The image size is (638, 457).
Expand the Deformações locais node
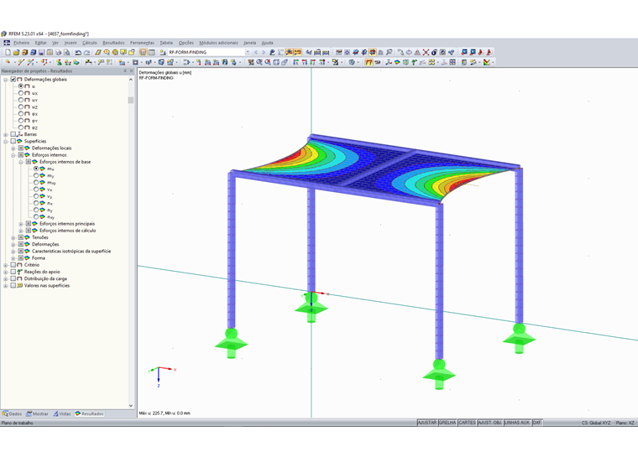click(x=13, y=148)
